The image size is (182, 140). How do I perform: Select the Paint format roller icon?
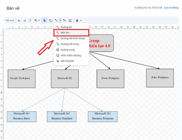pos(30,21)
